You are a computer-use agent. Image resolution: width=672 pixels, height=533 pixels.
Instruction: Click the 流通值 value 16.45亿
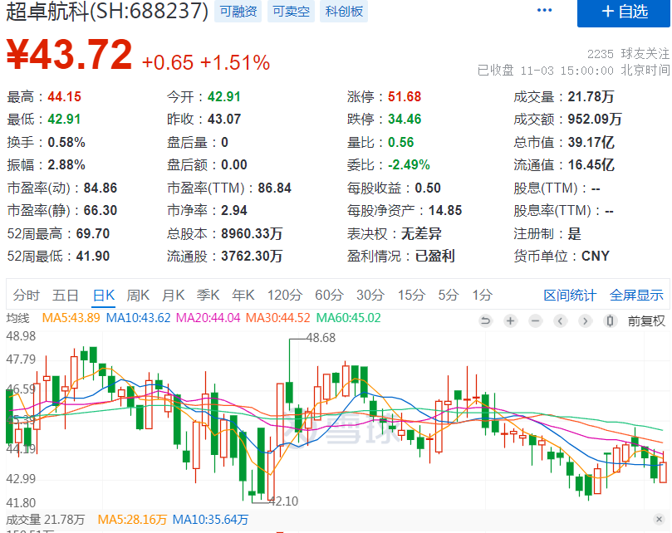591,165
